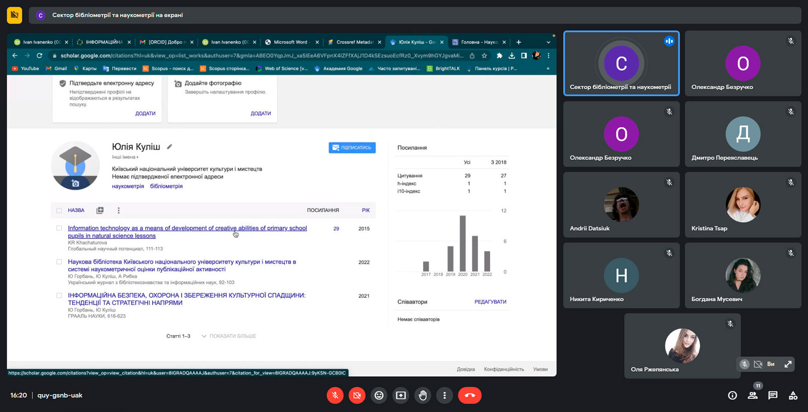808x412 pixels.
Task: Open the activities shapes icon
Action: pos(793,395)
